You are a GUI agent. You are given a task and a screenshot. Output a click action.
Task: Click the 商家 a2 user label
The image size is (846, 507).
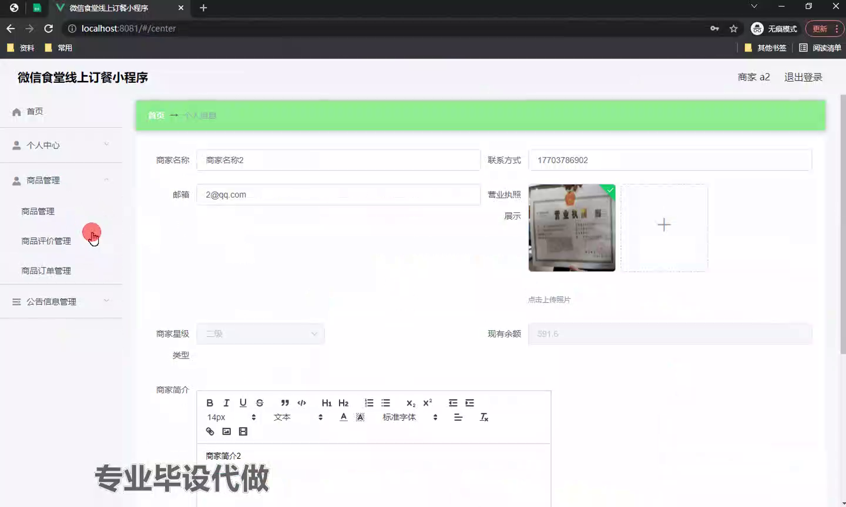(x=754, y=77)
